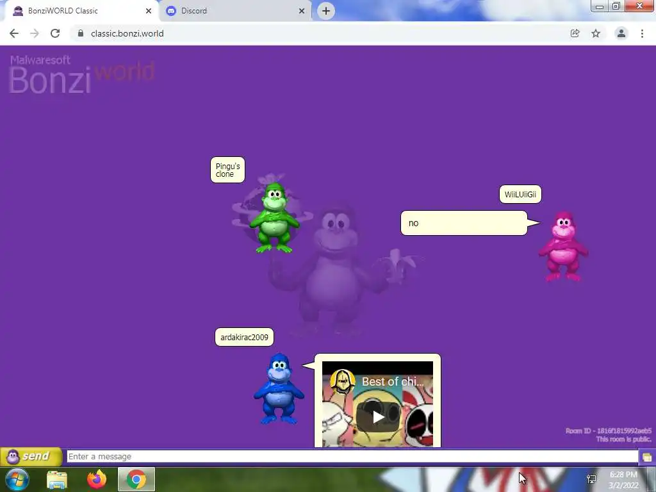Launch Firefox from the taskbar
This screenshot has height=492, width=656.
(97, 479)
